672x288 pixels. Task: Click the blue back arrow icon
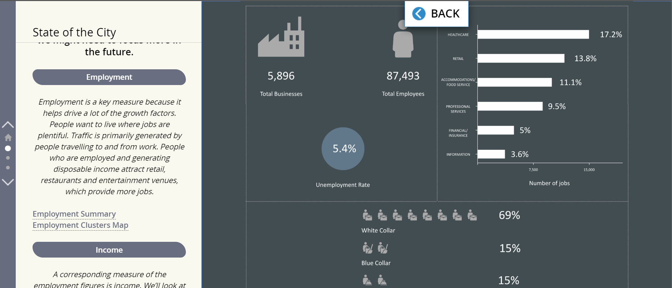419,14
